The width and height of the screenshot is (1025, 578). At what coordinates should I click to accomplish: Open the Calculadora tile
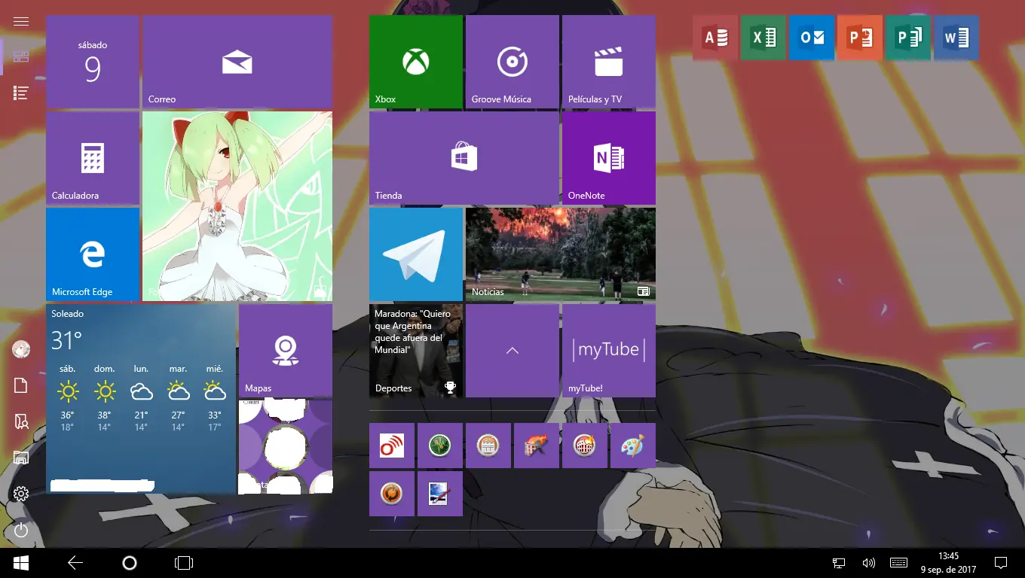[93, 158]
